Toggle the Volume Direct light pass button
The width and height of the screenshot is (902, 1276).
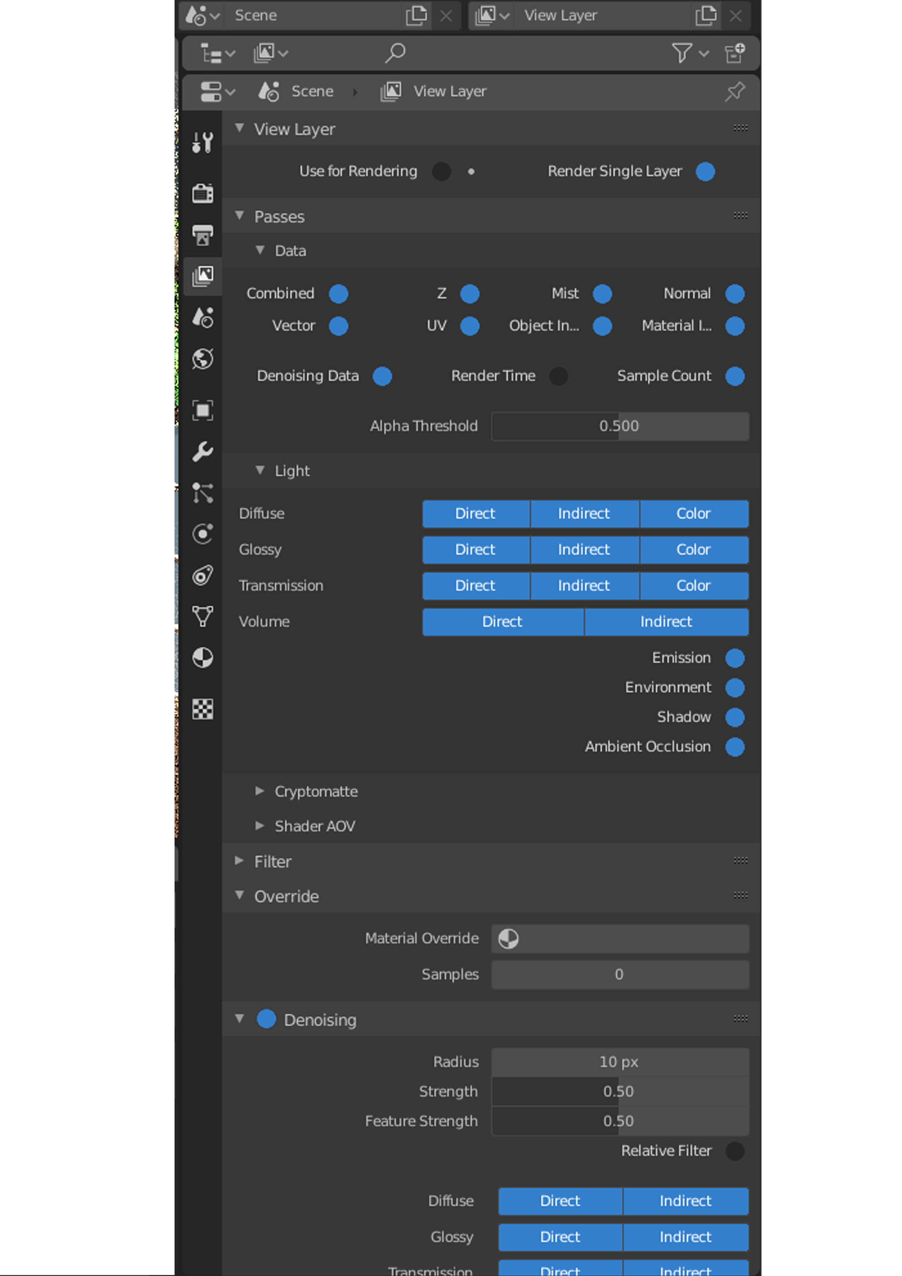(x=502, y=622)
